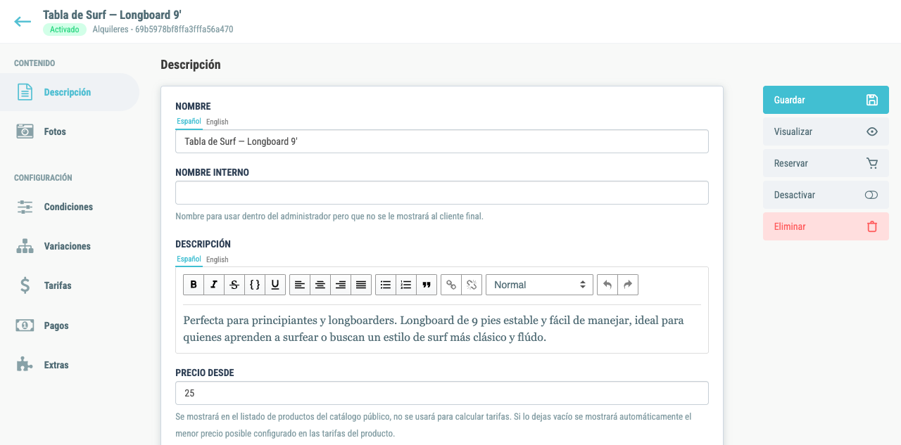The height and width of the screenshot is (445, 901).
Task: Justify text in the editor
Action: point(361,285)
